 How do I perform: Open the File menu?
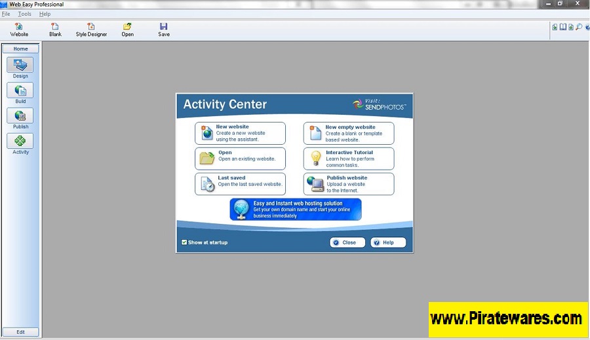[x=6, y=14]
